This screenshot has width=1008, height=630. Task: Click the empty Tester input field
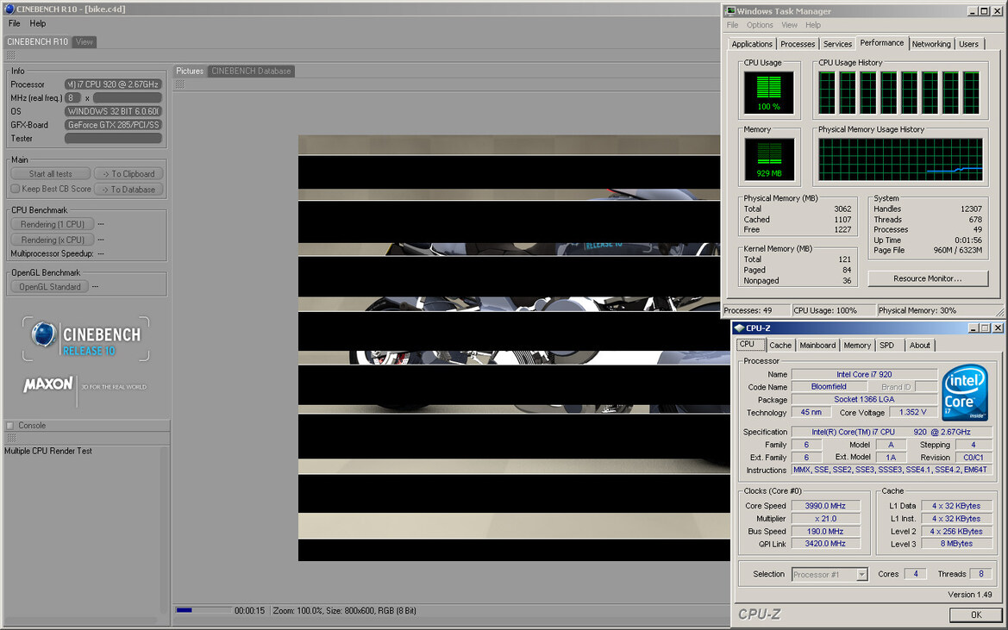[x=113, y=138]
